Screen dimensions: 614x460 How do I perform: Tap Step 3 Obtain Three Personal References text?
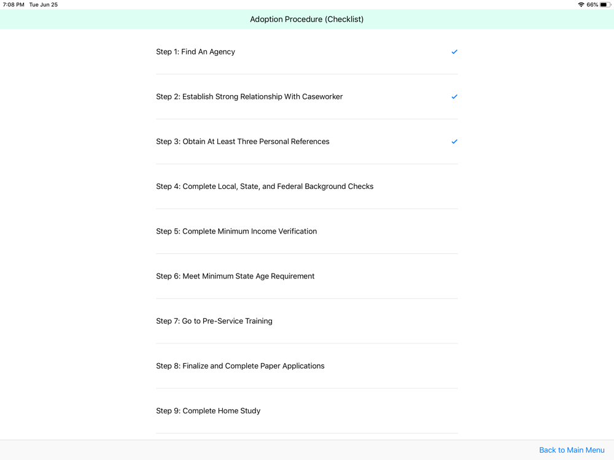pos(243,142)
